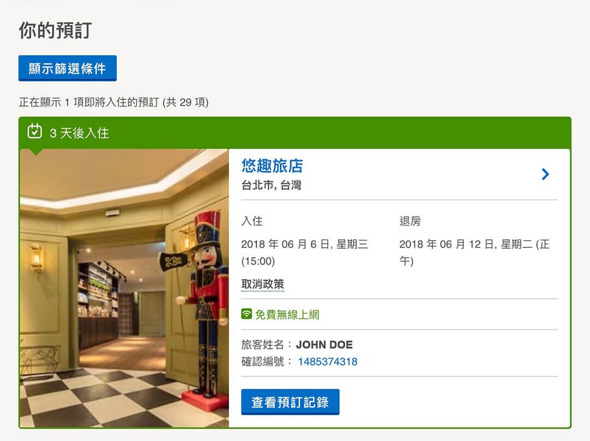
Task: View the 取消政策 cancellation policy
Action: 263,284
